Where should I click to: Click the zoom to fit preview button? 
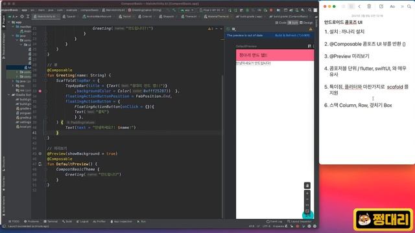(307, 211)
